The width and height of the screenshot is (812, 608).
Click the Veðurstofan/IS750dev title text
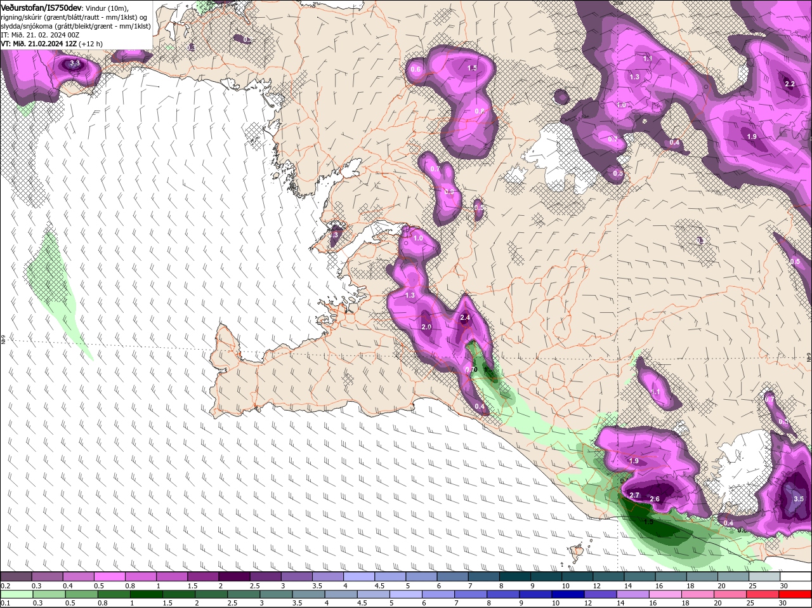click(x=41, y=8)
